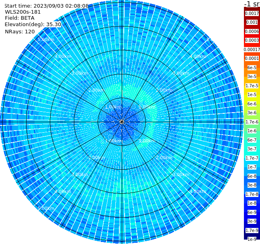The image size is (260, 244).
Task: Click the 0.0001 colorbar label
Action: pos(252,58)
